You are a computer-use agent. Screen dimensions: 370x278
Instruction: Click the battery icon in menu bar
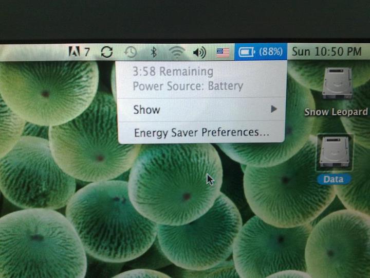pyautogui.click(x=247, y=52)
